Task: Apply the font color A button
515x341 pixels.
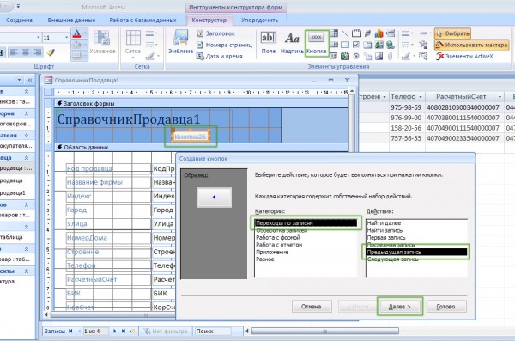Action: [76, 33]
